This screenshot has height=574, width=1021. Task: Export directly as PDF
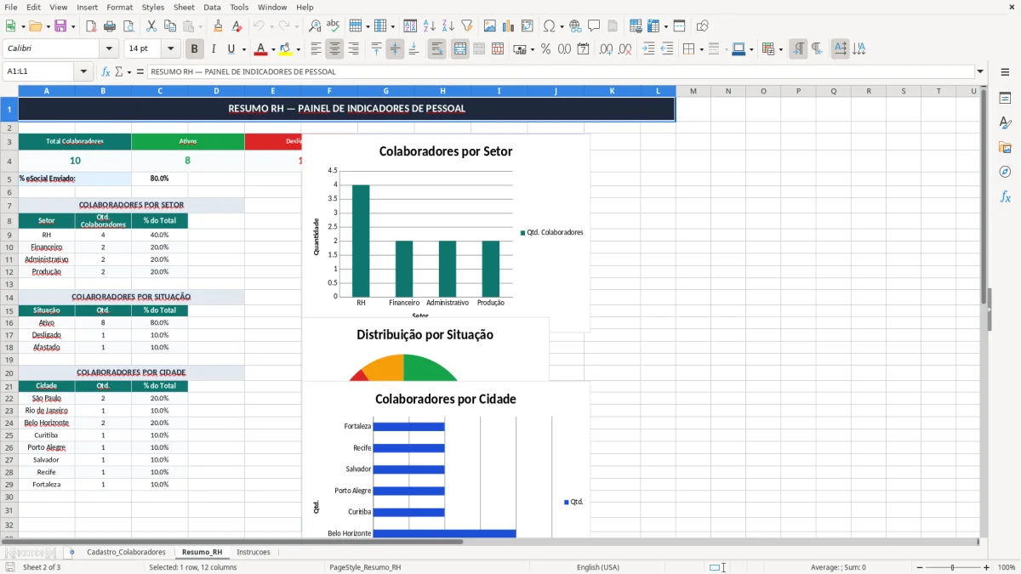pos(91,26)
